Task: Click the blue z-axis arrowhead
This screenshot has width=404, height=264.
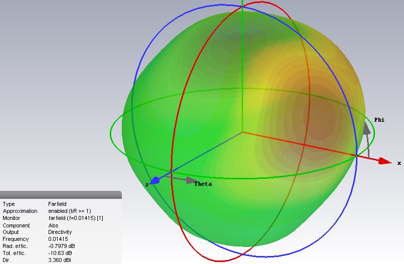Action: [154, 180]
